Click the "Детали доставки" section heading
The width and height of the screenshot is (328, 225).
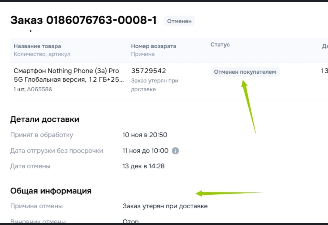click(x=45, y=119)
